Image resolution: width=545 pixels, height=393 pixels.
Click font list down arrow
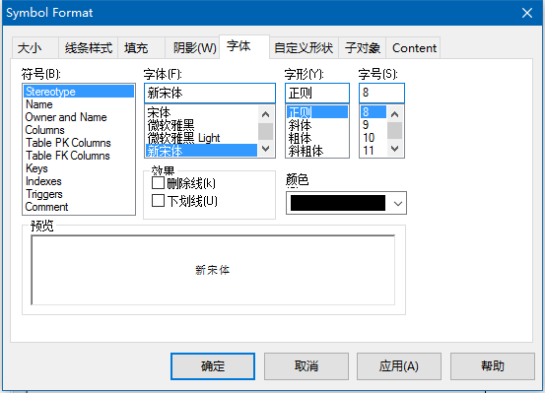(x=266, y=149)
